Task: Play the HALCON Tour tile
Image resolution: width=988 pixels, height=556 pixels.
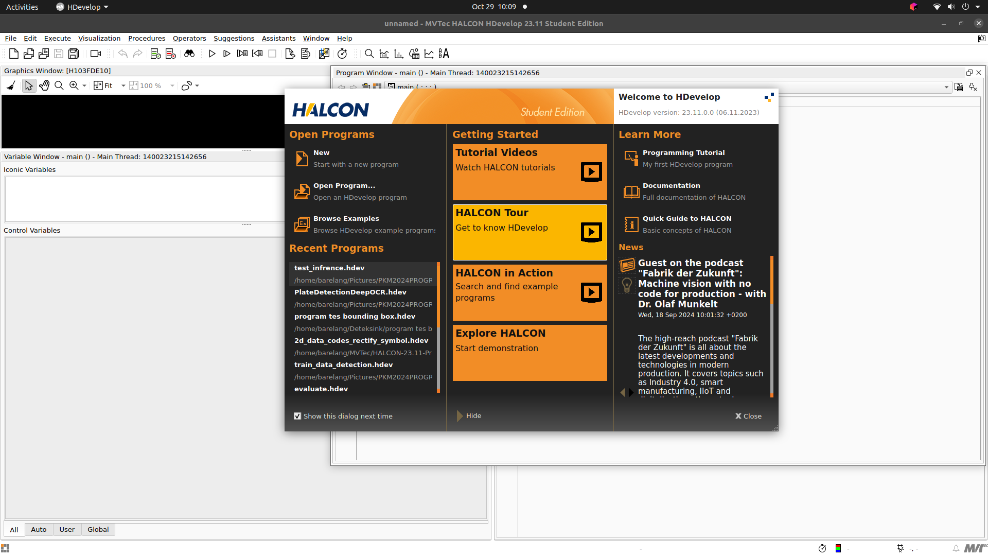Action: pos(591,232)
